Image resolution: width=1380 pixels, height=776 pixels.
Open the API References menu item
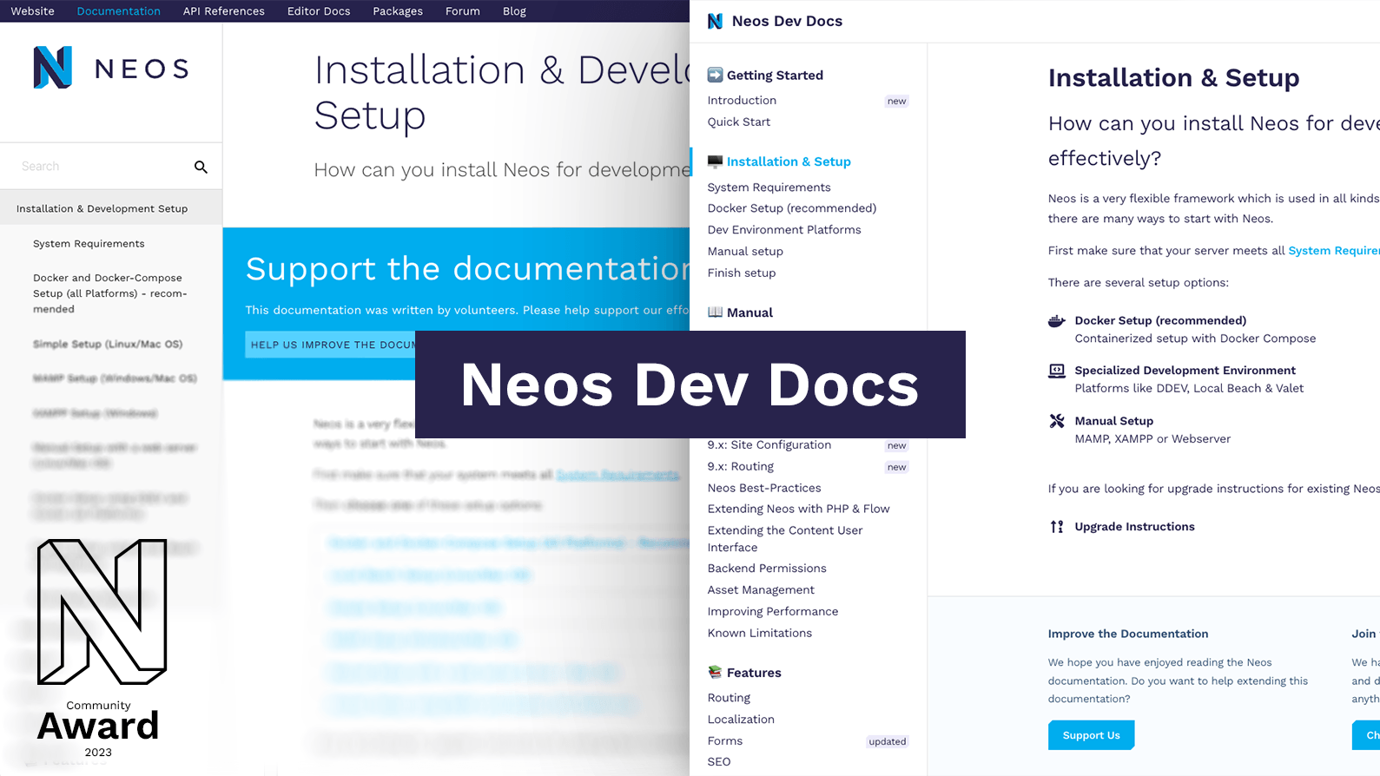[x=223, y=11]
